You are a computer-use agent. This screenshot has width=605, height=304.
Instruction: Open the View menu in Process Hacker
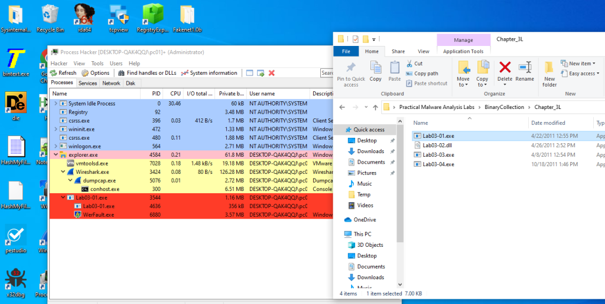click(79, 64)
